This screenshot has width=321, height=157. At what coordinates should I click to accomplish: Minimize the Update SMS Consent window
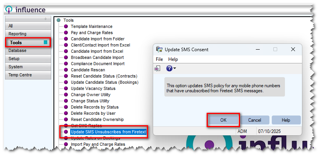258,50
